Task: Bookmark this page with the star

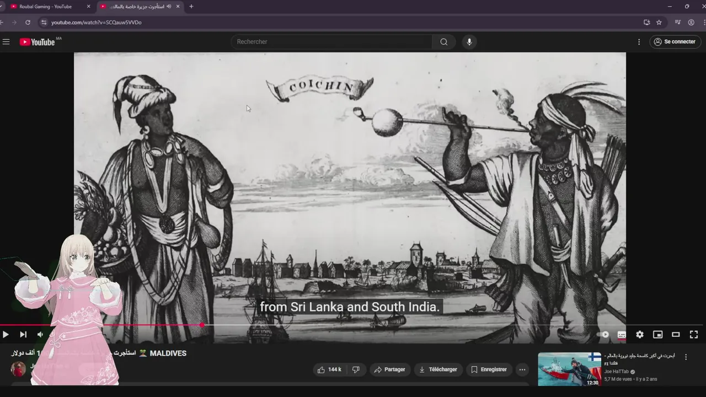Action: (659, 23)
